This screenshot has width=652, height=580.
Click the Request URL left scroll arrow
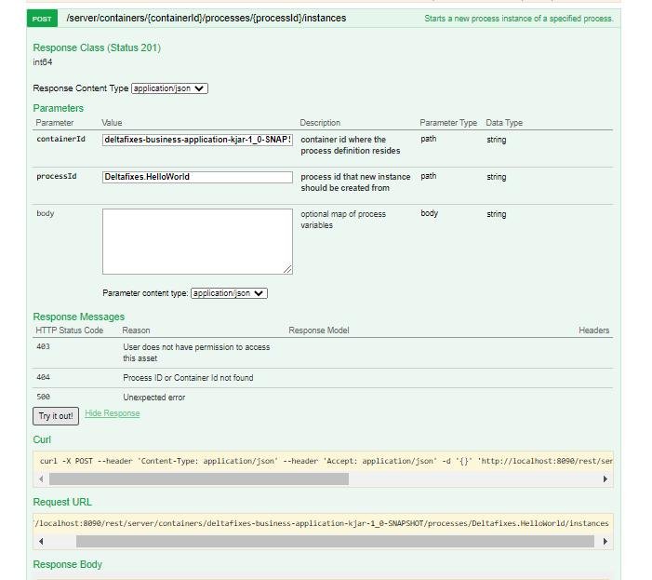tap(41, 542)
